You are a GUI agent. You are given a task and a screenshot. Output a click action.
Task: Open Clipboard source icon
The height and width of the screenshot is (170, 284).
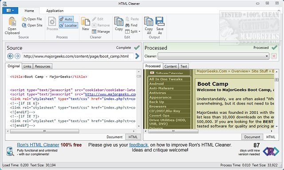coord(12,22)
